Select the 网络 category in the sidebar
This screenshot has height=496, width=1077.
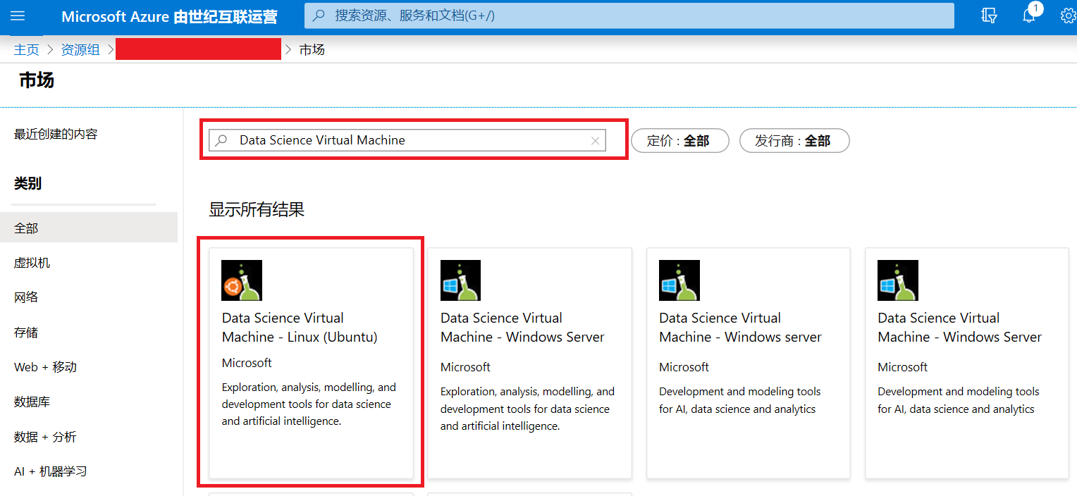[x=25, y=297]
